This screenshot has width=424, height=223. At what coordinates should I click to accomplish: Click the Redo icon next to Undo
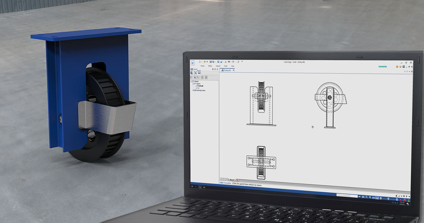pyautogui.click(x=233, y=62)
